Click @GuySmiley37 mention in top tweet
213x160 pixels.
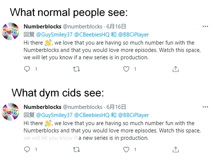point(54,35)
